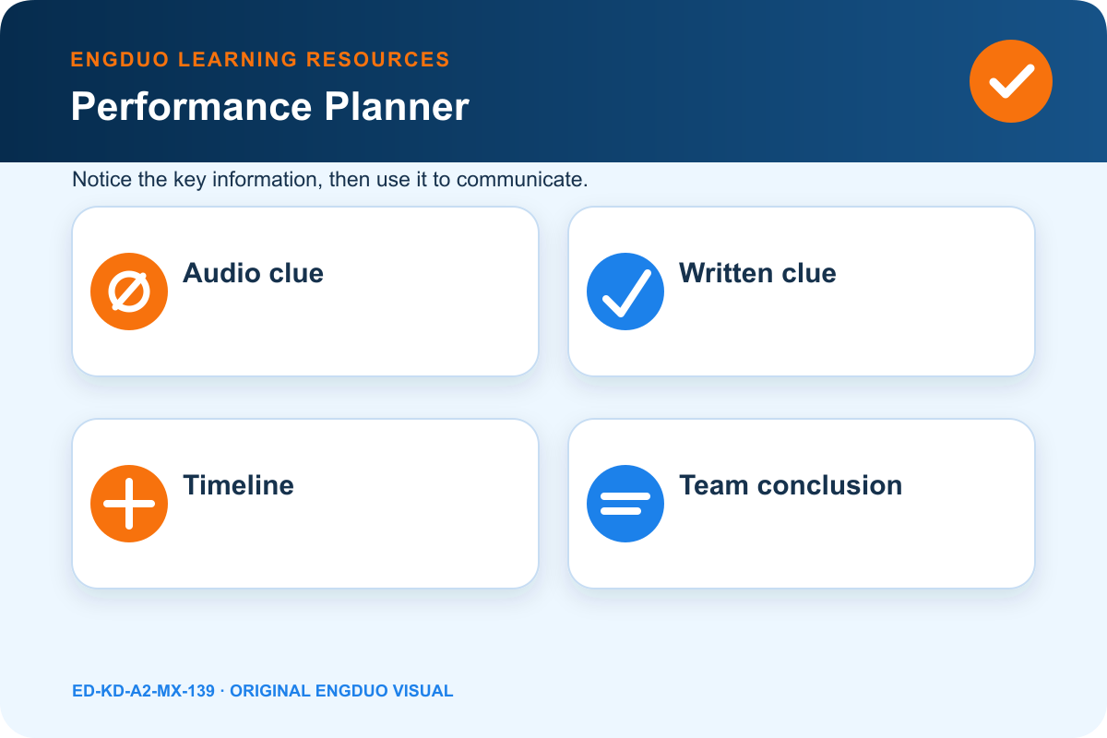Select the Audio clue card title
The width and height of the screenshot is (1107, 738).
point(253,273)
